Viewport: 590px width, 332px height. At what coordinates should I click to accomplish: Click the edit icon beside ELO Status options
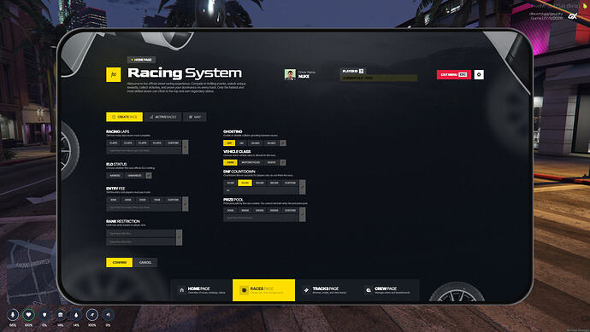pyautogui.click(x=149, y=176)
